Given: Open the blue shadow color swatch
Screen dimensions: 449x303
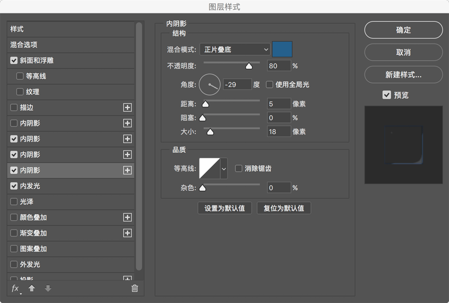Looking at the screenshot, I should pyautogui.click(x=282, y=49).
